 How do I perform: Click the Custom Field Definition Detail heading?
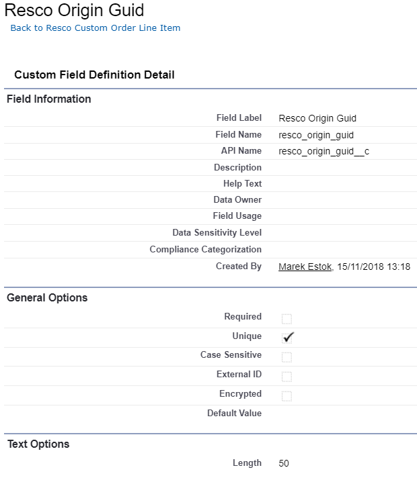click(94, 75)
